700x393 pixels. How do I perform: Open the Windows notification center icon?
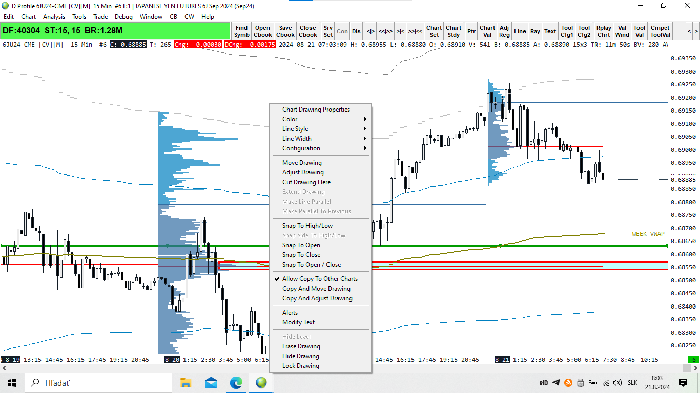point(683,383)
